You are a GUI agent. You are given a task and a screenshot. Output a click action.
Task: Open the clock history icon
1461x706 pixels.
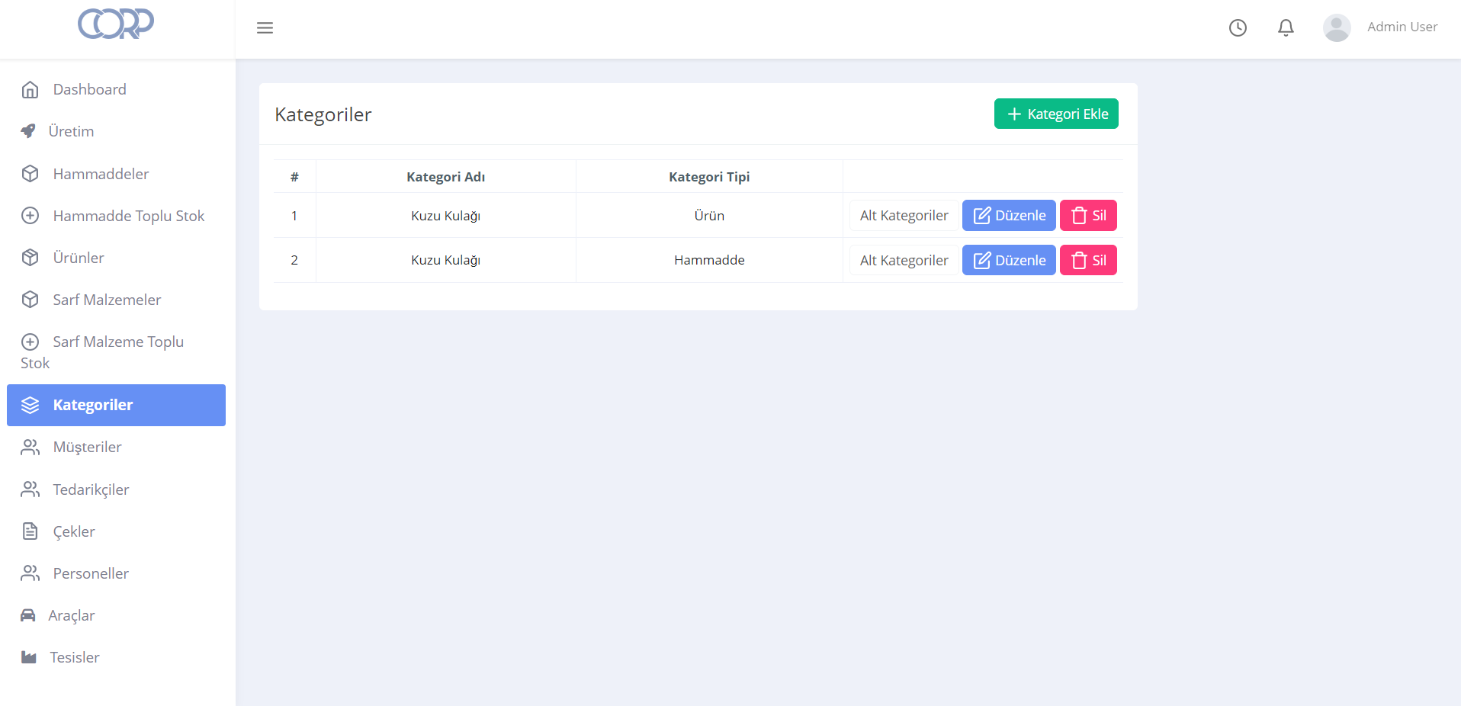coord(1238,28)
